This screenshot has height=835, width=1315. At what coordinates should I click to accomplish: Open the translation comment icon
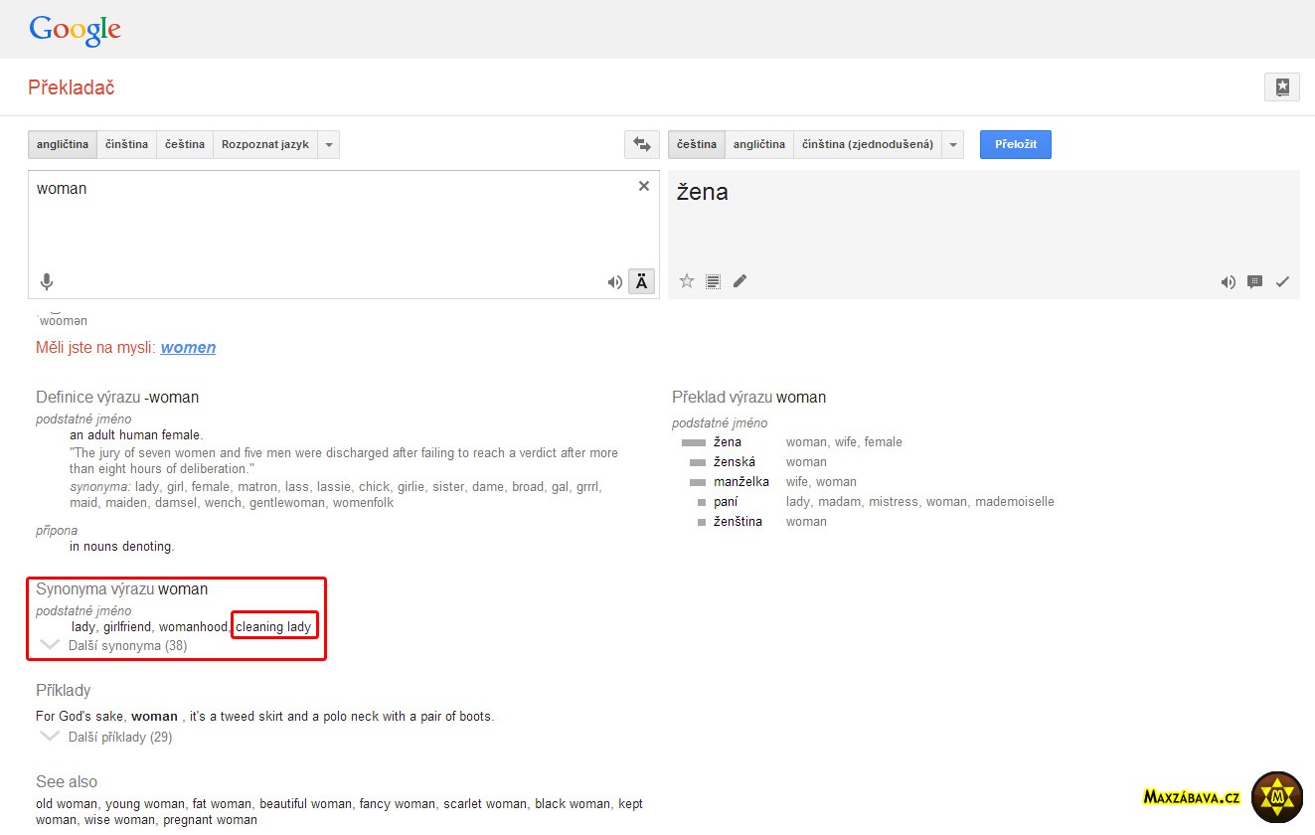[x=1255, y=282]
